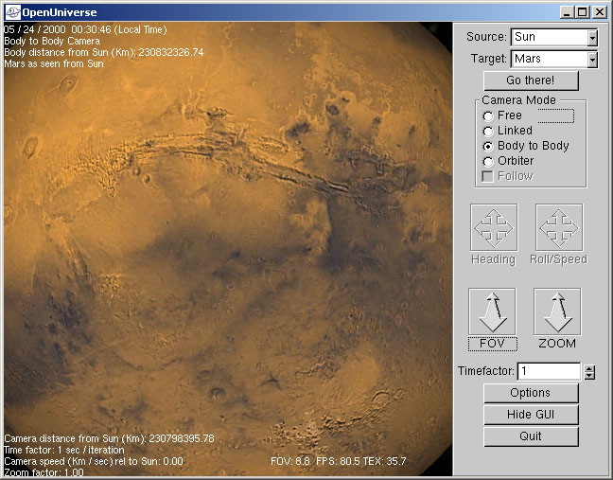The image size is (613, 480).
Task: Click the Hide GUI button
Action: pyautogui.click(x=531, y=415)
